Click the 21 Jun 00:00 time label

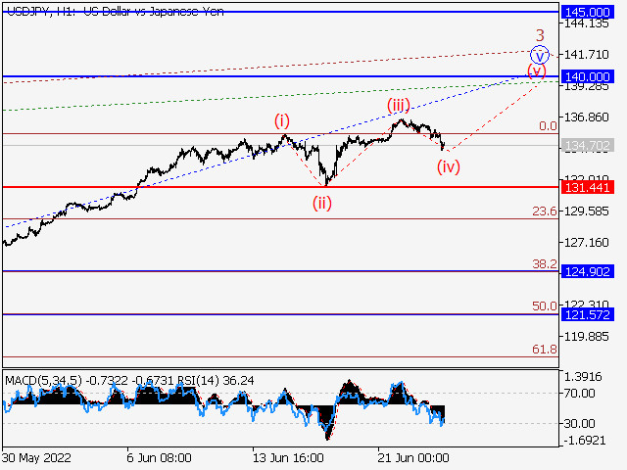(x=413, y=457)
